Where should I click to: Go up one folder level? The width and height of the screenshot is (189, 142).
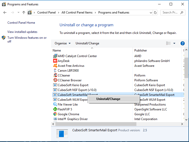tap(24, 12)
